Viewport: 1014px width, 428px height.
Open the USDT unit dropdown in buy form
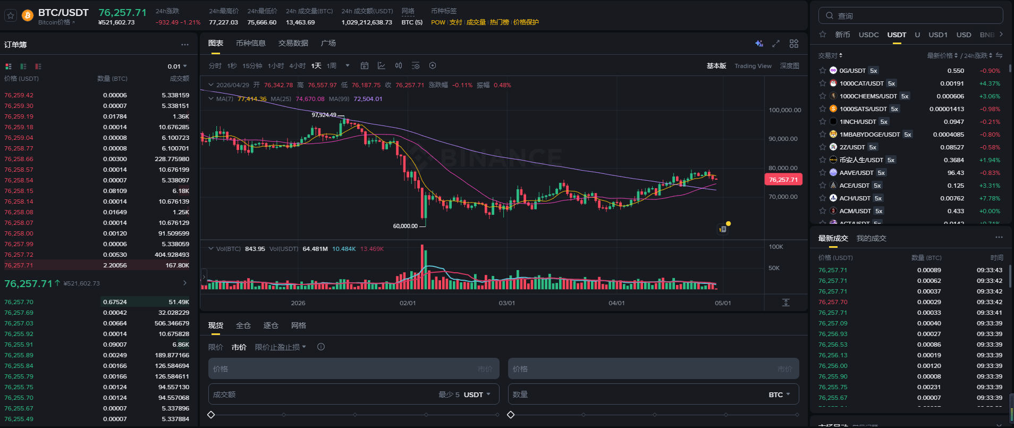[477, 395]
